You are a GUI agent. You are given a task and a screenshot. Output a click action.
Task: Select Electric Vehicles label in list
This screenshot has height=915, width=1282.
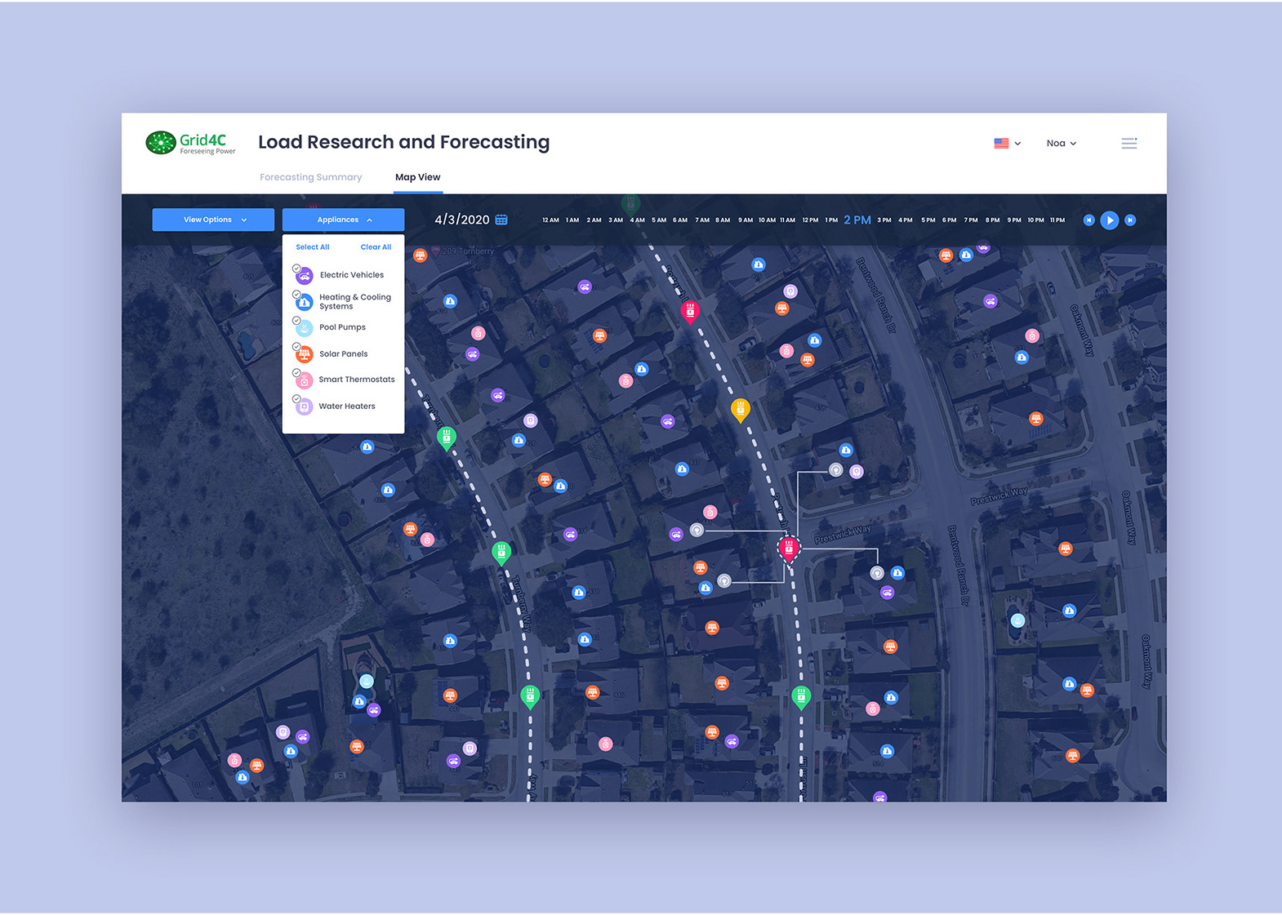coord(352,275)
